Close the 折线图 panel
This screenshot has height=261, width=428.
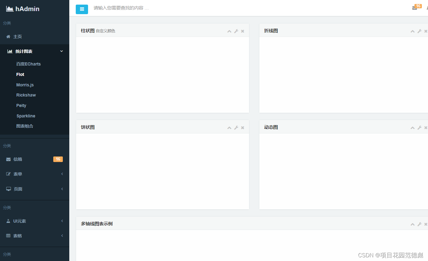(426, 31)
